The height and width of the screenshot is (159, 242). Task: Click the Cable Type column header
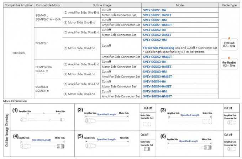[x=229, y=5]
